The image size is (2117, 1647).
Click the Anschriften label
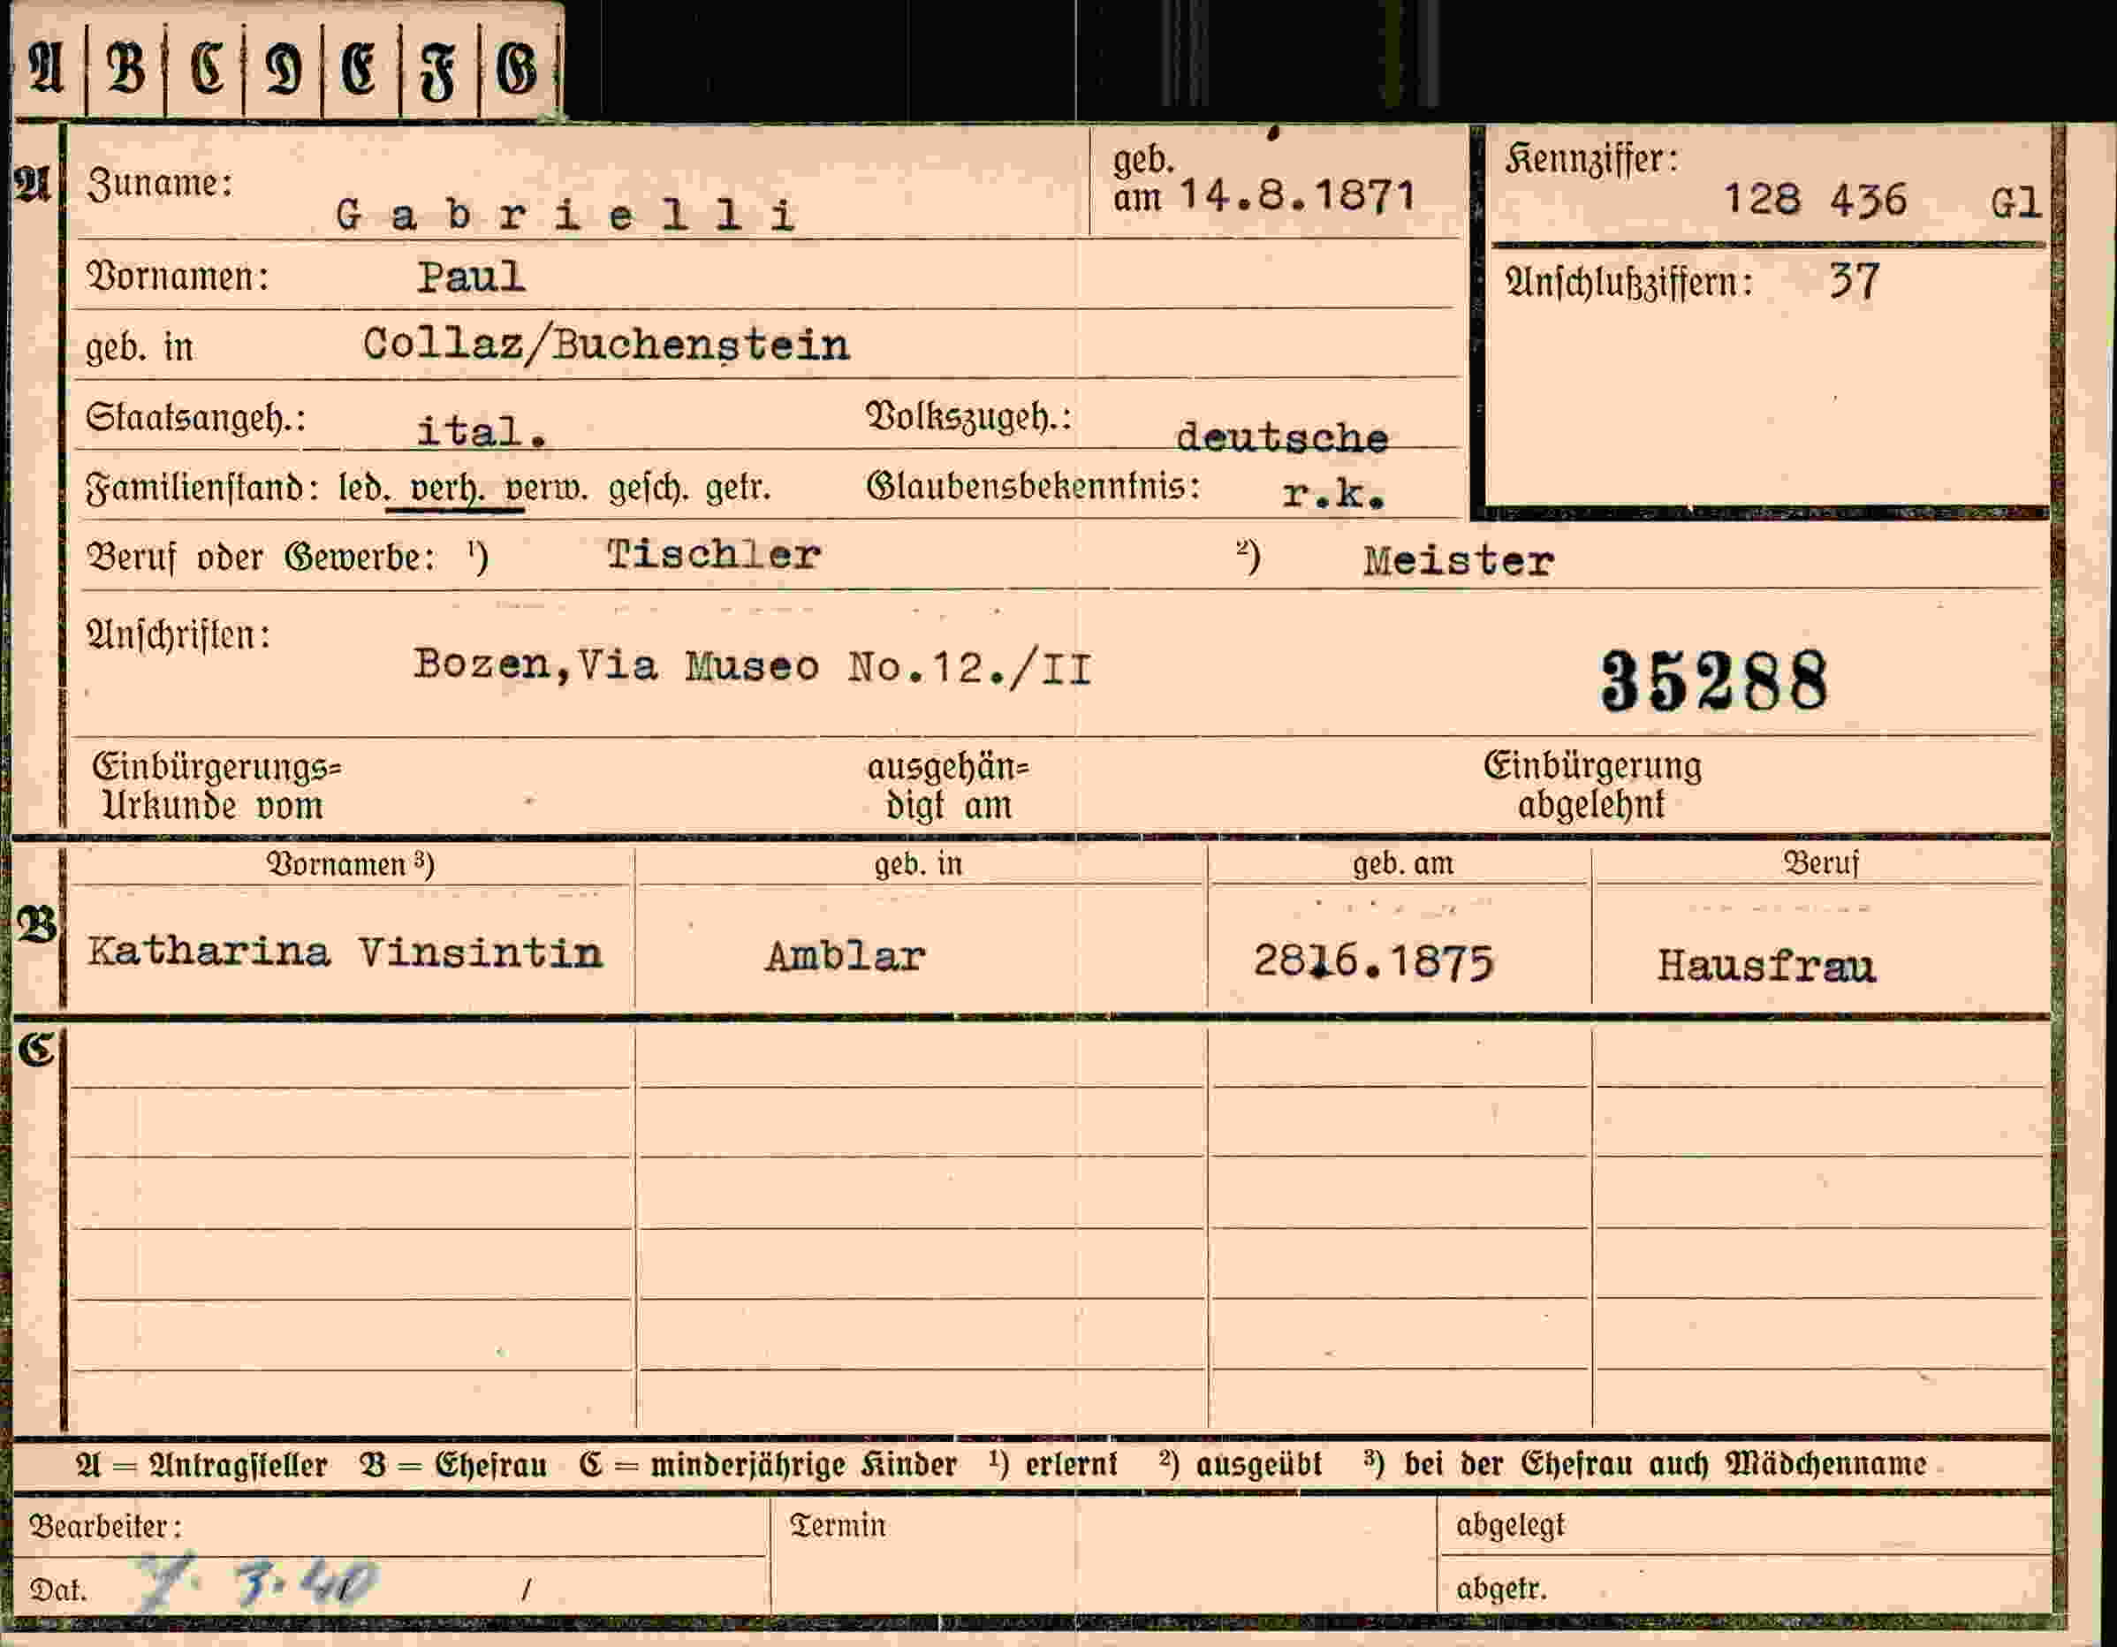(179, 636)
